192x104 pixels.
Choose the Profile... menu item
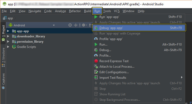click(139, 56)
